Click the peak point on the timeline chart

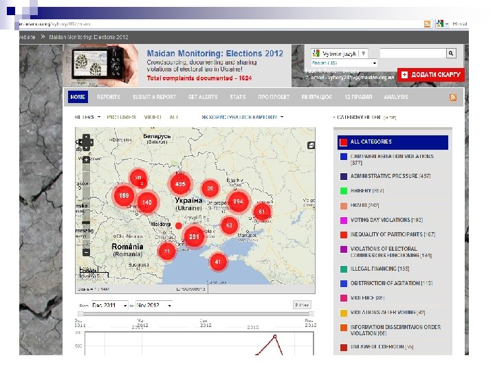point(275,337)
